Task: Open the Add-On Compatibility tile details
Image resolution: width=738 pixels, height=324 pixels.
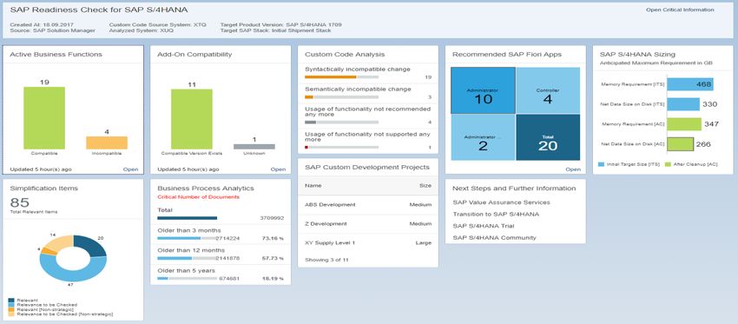Action: tap(278, 169)
